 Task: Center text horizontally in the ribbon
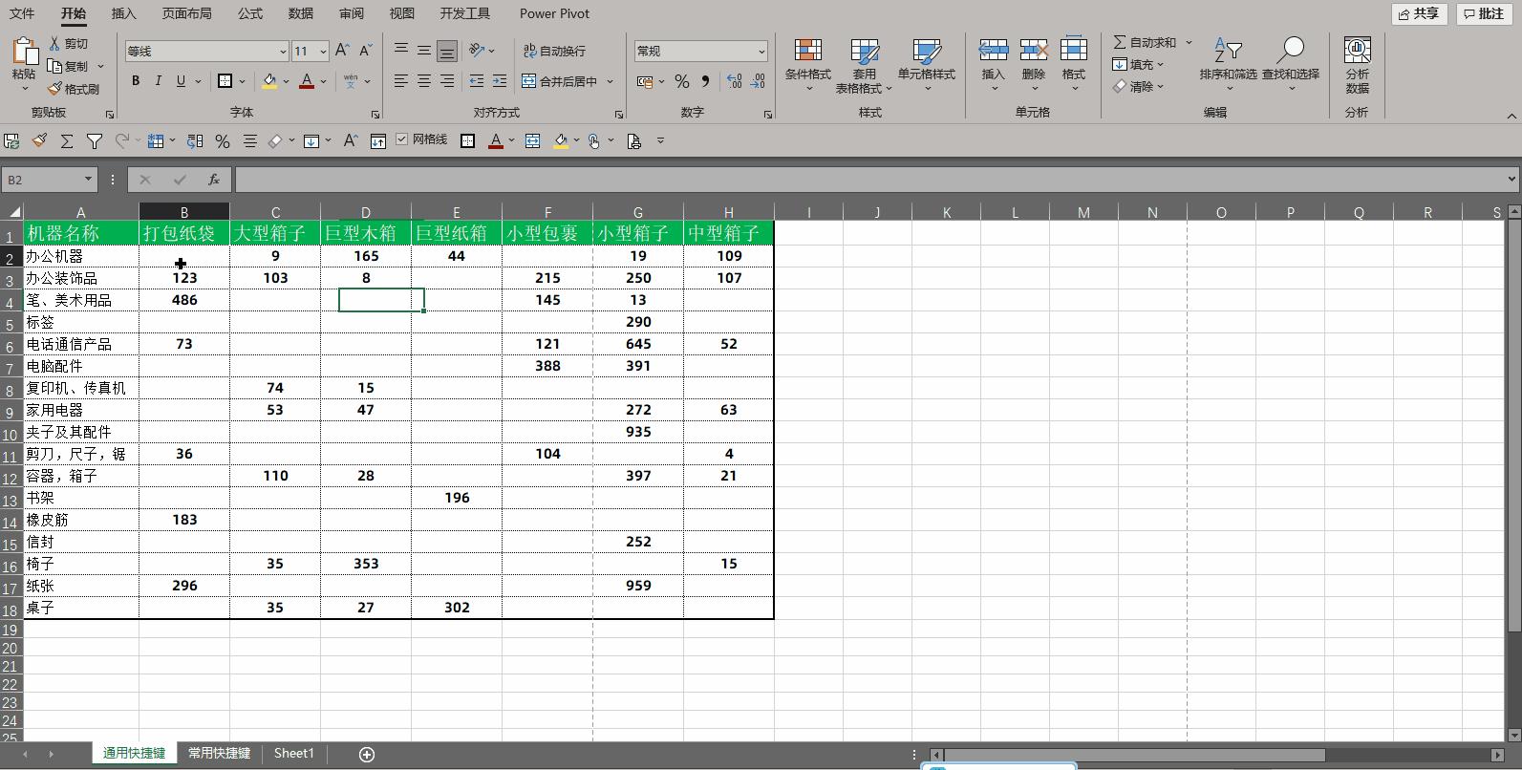[x=424, y=81]
